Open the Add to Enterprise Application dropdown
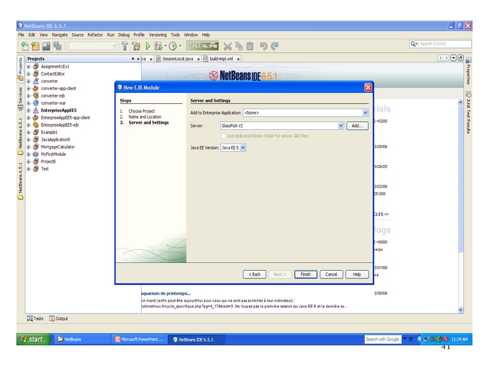This screenshot has height=370, width=493. coord(365,113)
